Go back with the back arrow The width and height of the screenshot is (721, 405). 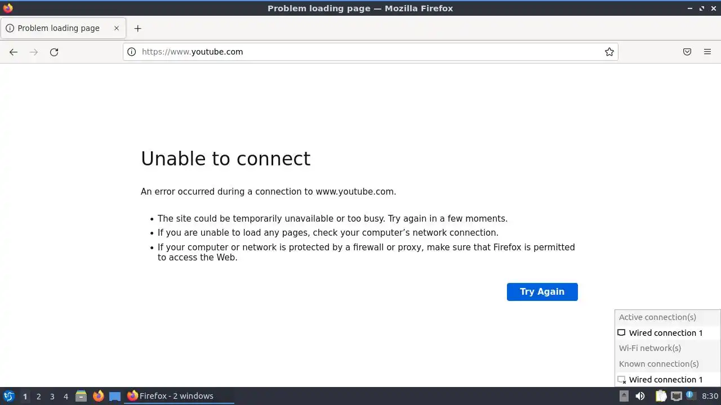[x=14, y=52]
